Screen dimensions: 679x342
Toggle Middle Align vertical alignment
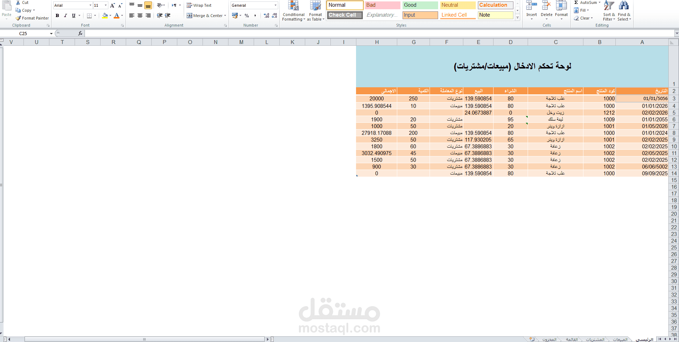[140, 5]
